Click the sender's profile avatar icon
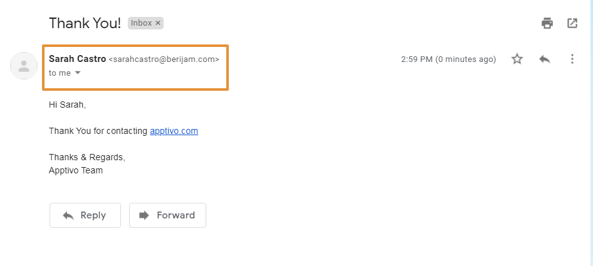The image size is (593, 266). [x=24, y=65]
